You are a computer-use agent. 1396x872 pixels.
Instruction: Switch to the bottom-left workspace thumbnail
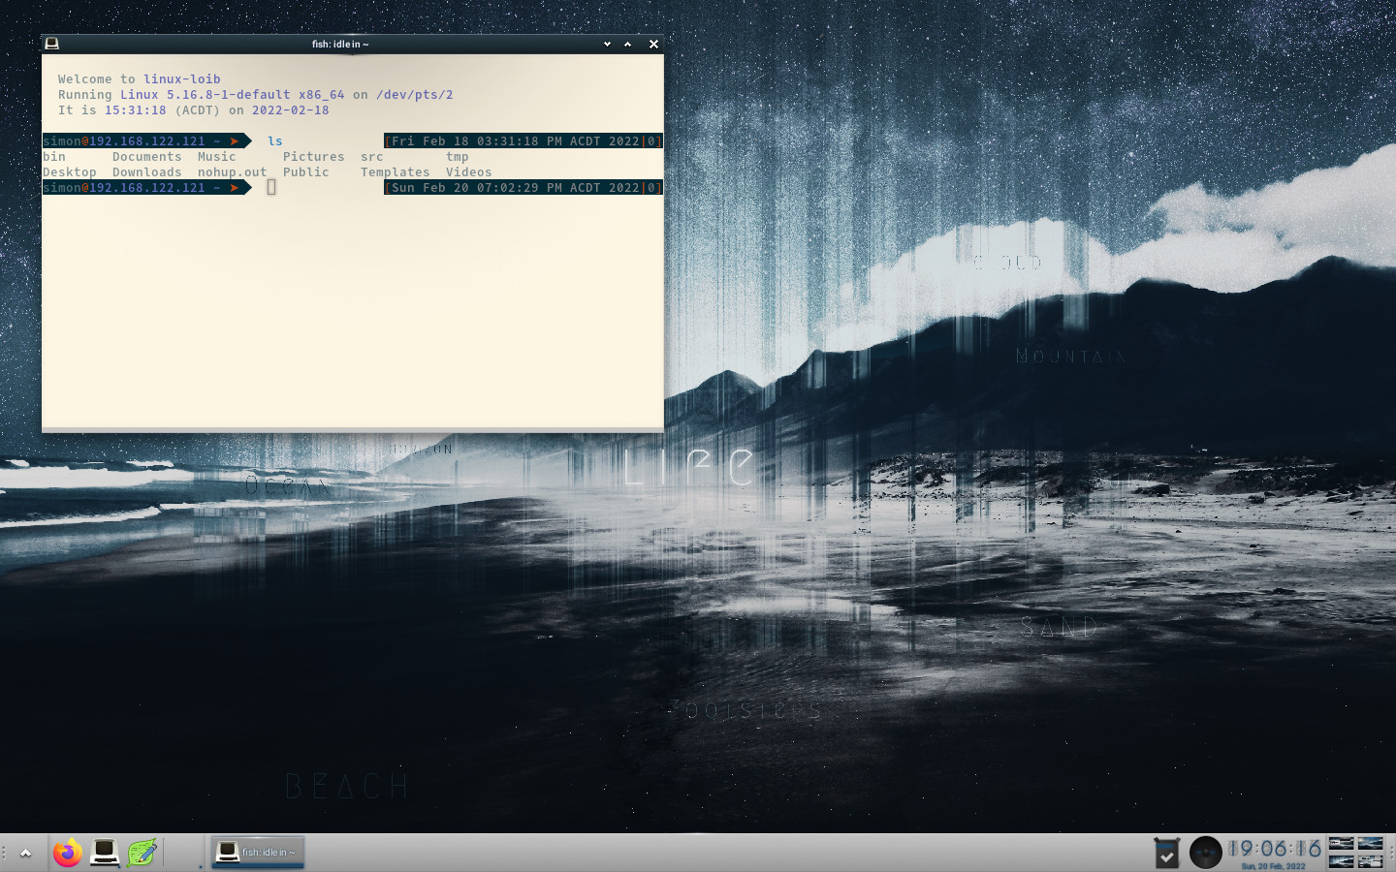pos(1342,861)
